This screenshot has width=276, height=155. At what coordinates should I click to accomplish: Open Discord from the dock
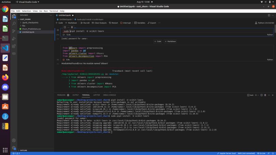5,87
